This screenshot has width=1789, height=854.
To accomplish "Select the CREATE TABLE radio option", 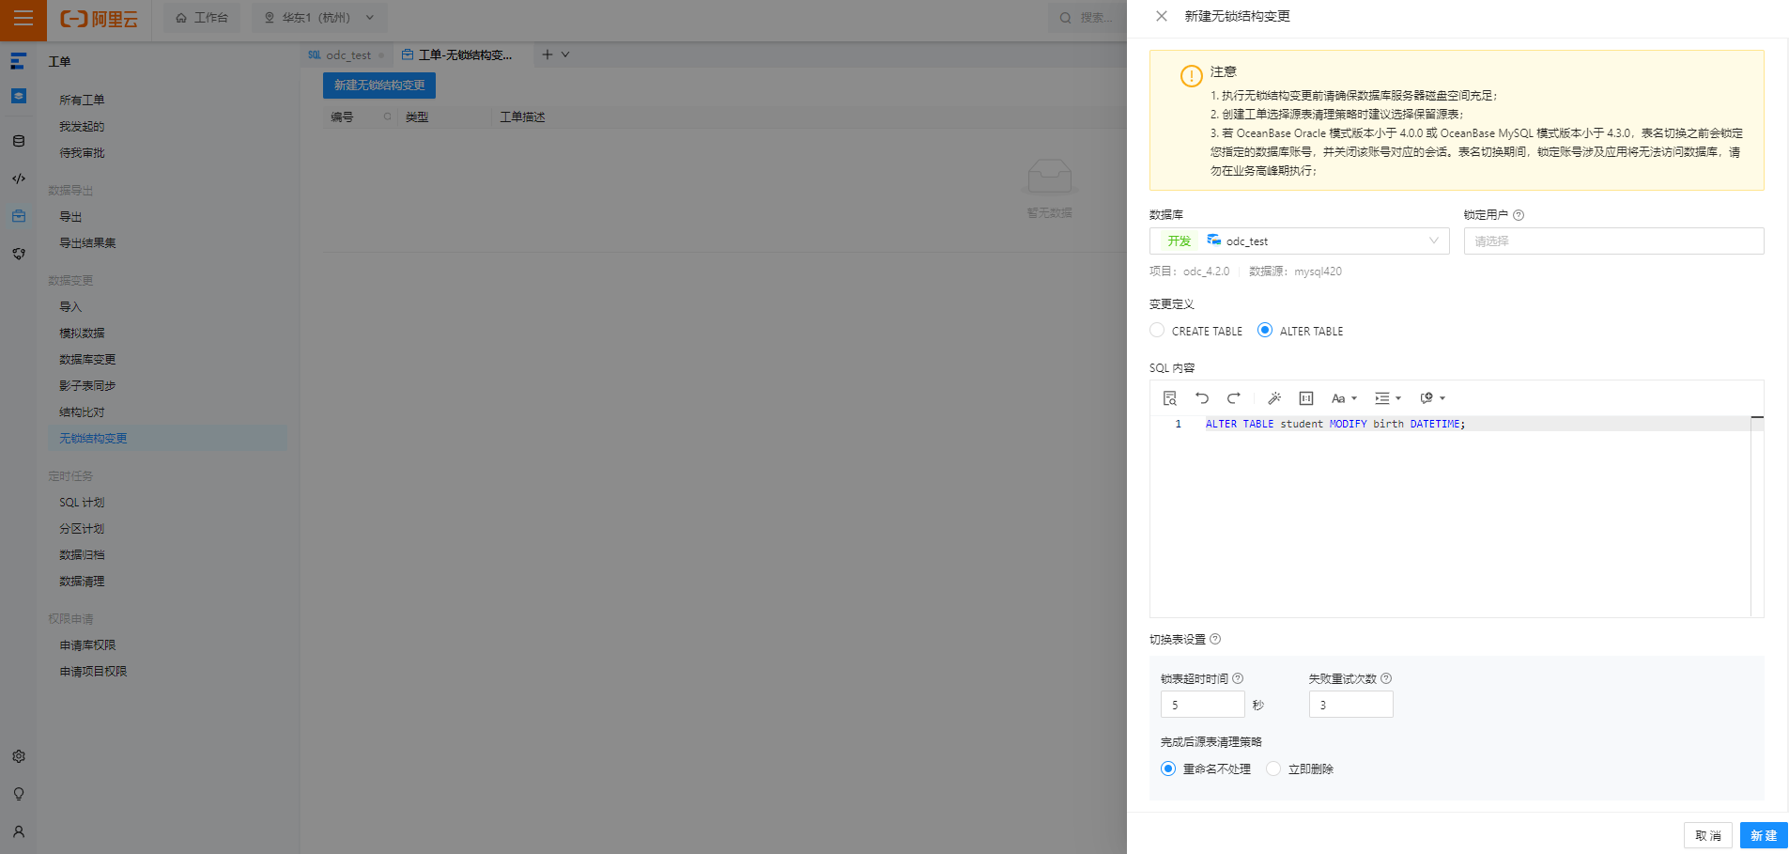I will pos(1157,330).
